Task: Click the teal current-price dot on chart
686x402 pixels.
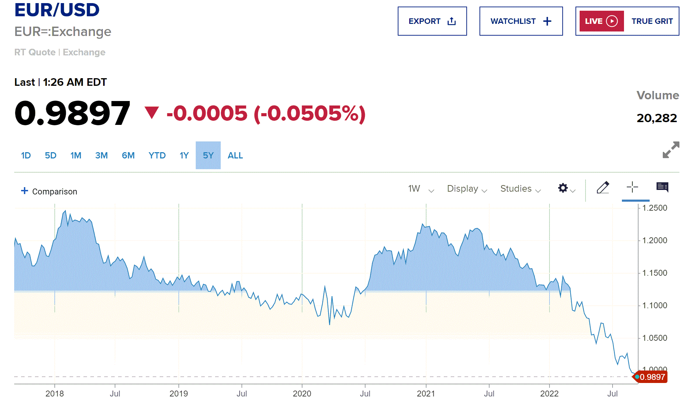Action: 637,377
